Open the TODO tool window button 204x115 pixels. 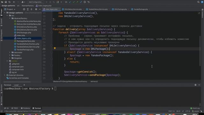[15, 108]
